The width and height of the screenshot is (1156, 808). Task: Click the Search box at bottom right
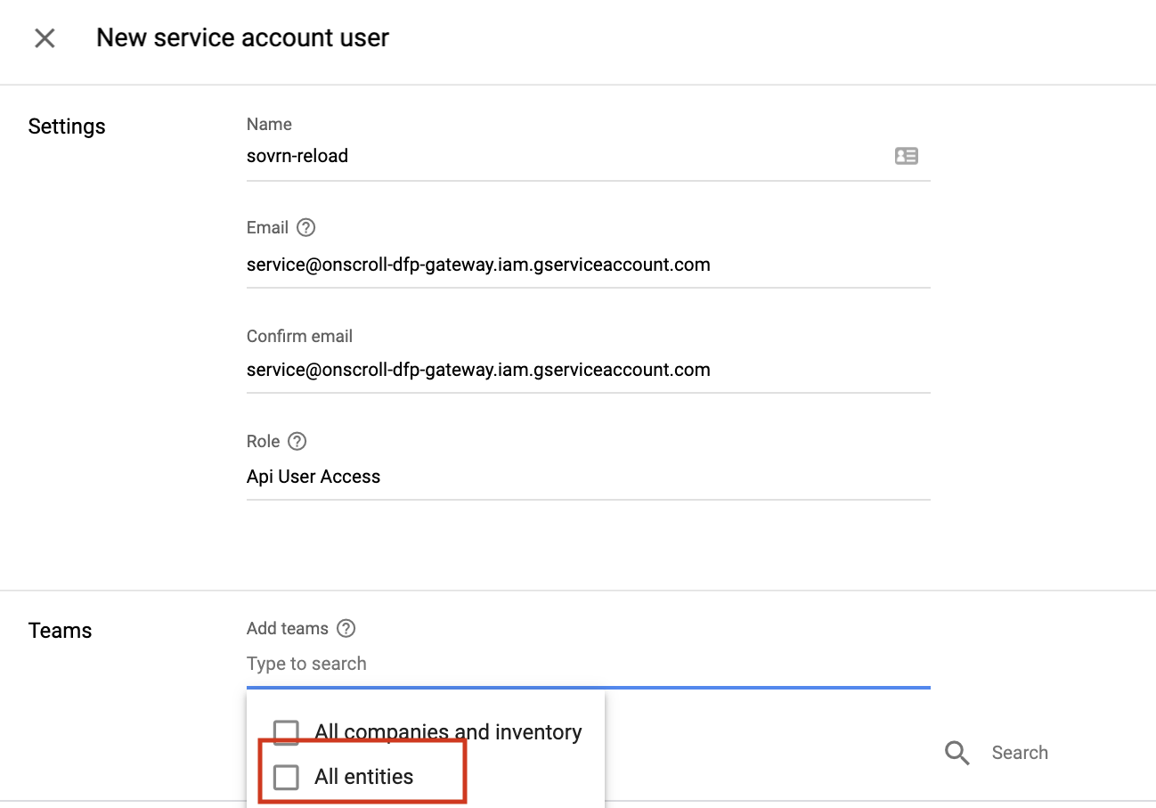coord(1020,753)
